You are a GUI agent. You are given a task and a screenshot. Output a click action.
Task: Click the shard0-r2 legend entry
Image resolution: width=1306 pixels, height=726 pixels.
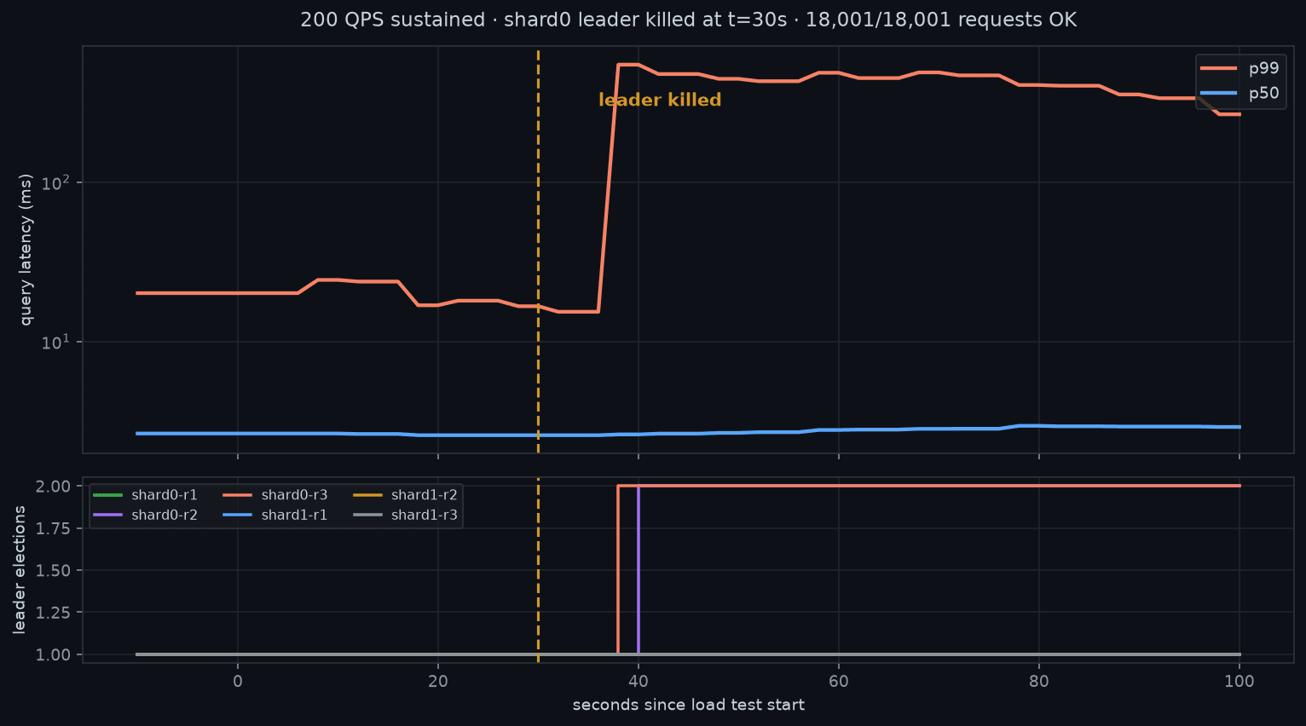146,516
